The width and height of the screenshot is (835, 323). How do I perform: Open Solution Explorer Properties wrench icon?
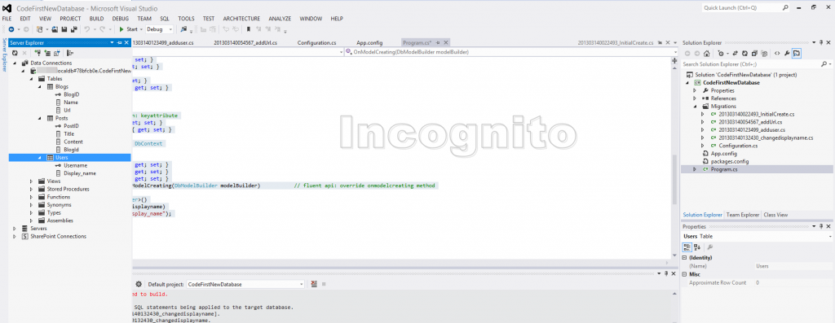787,53
